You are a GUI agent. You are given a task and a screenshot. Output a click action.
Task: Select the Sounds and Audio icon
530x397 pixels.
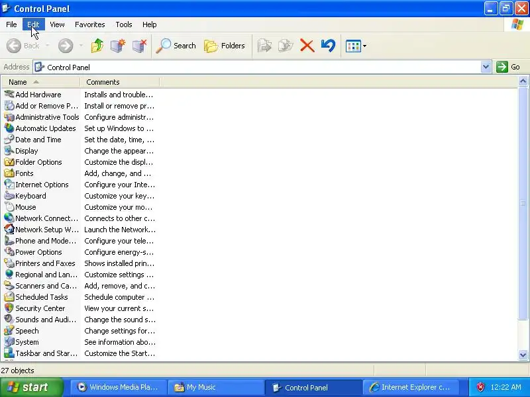pyautogui.click(x=9, y=320)
